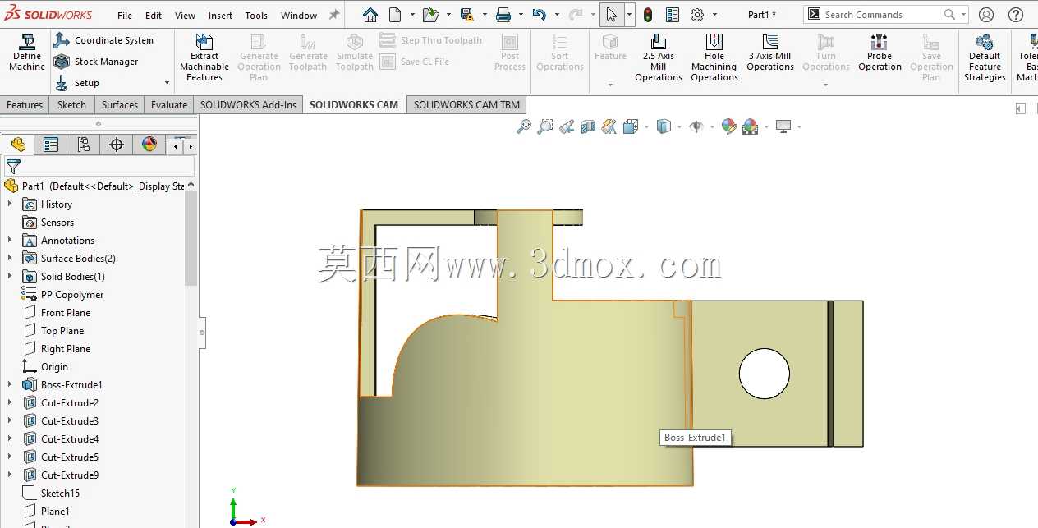Click the Section View icon
Screen dimensions: 1038x528
[x=587, y=126]
